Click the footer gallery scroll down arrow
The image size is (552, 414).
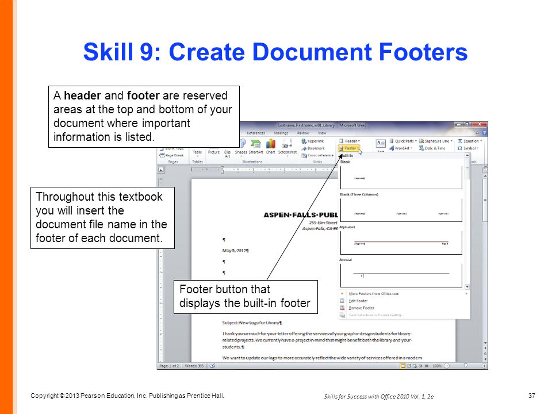point(467,286)
